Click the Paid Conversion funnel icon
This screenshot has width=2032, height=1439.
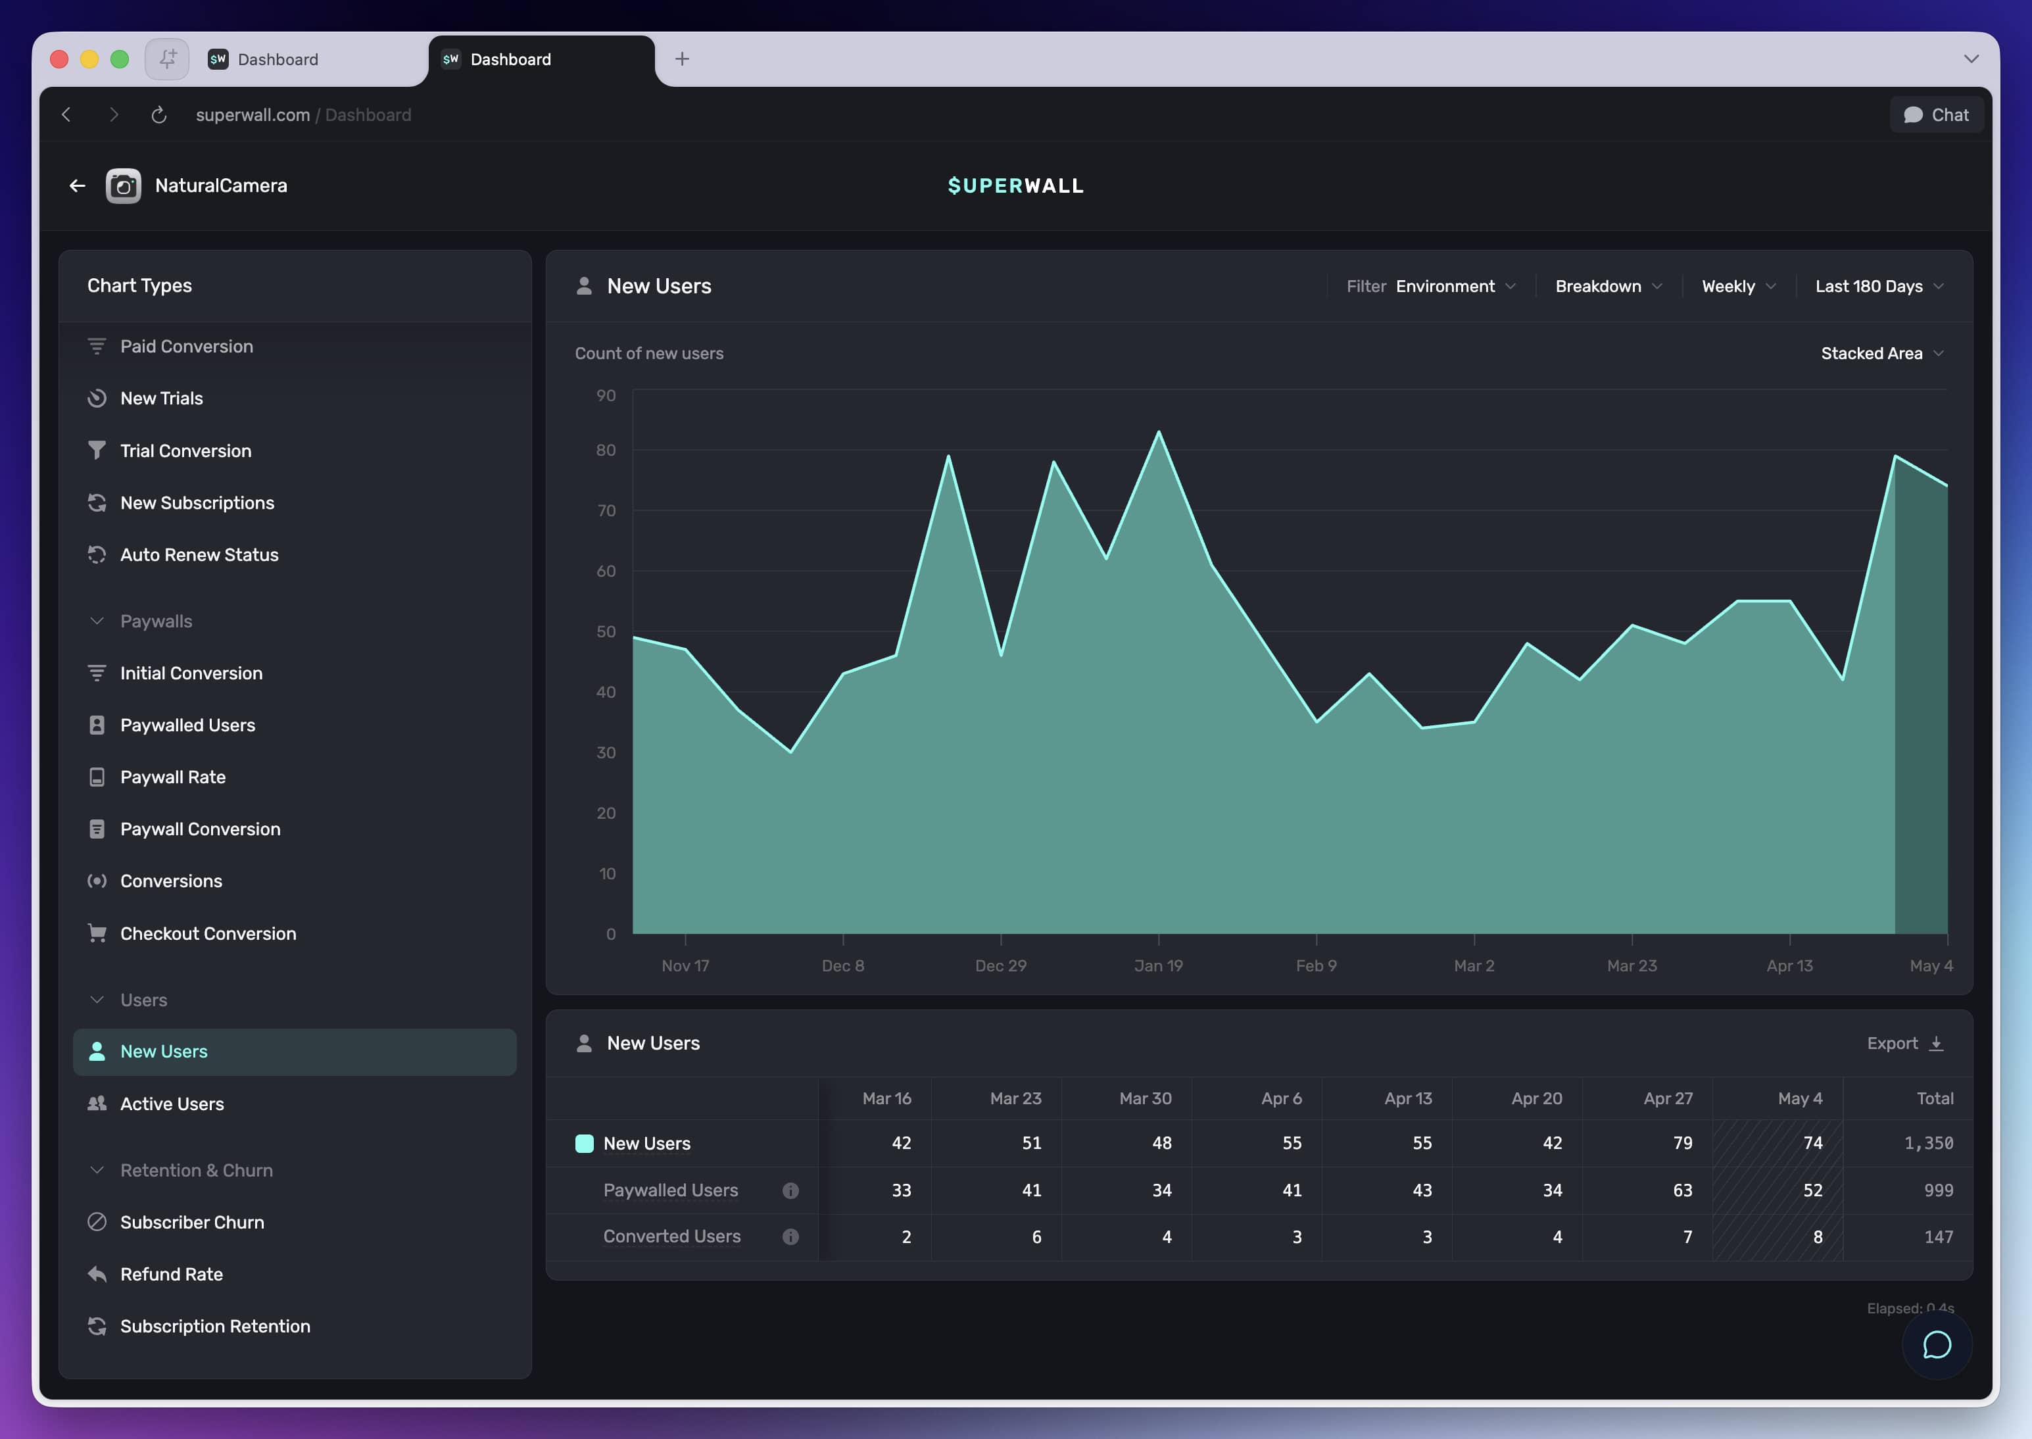97,347
